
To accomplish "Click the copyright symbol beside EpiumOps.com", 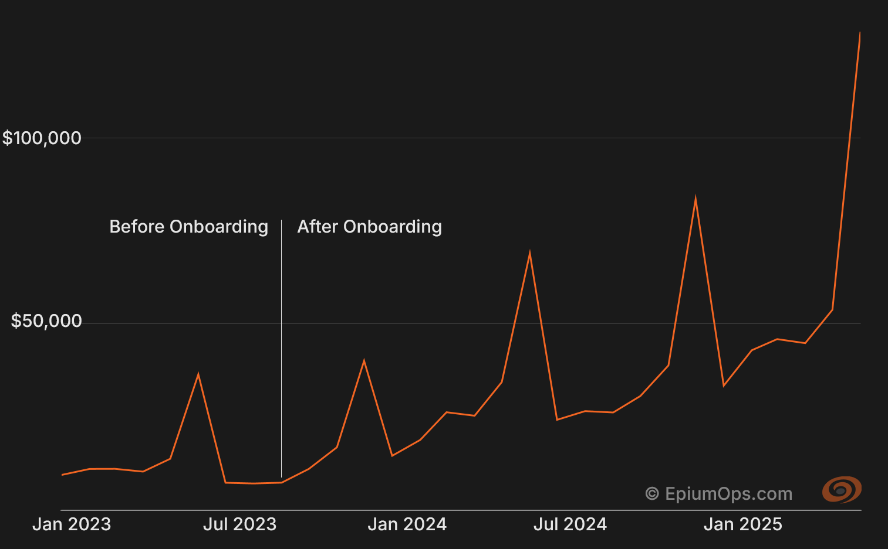I will click(653, 493).
